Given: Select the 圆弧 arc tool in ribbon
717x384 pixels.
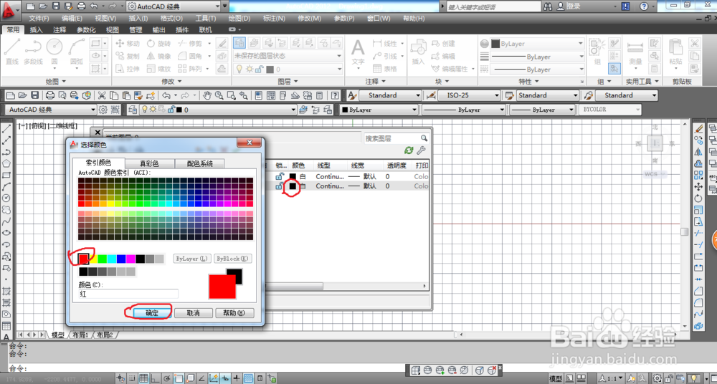Looking at the screenshot, I should coord(77,52).
